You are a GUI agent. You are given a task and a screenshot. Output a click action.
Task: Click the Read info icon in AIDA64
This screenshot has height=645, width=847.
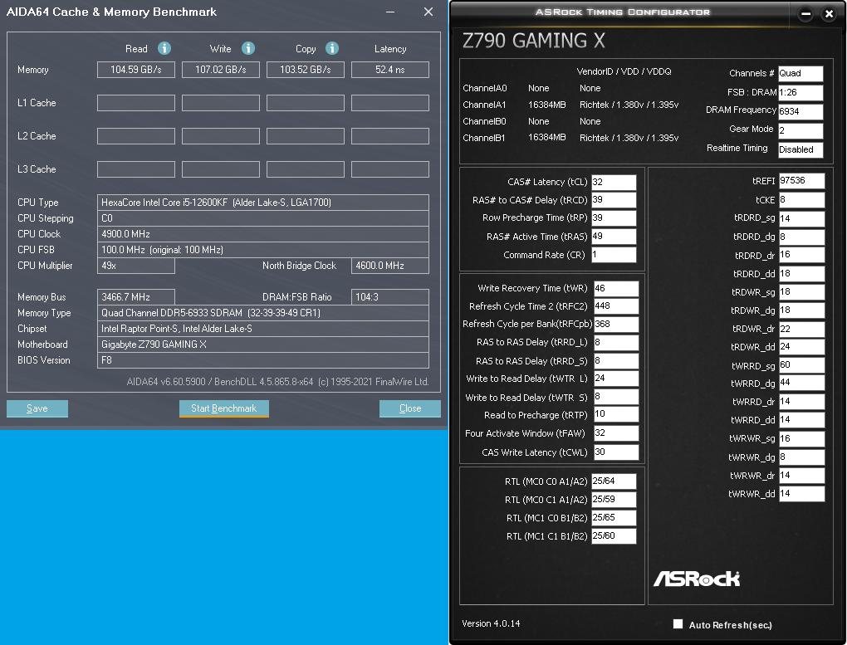point(164,49)
